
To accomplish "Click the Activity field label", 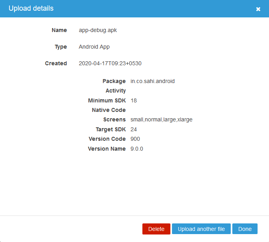I will tap(116, 91).
